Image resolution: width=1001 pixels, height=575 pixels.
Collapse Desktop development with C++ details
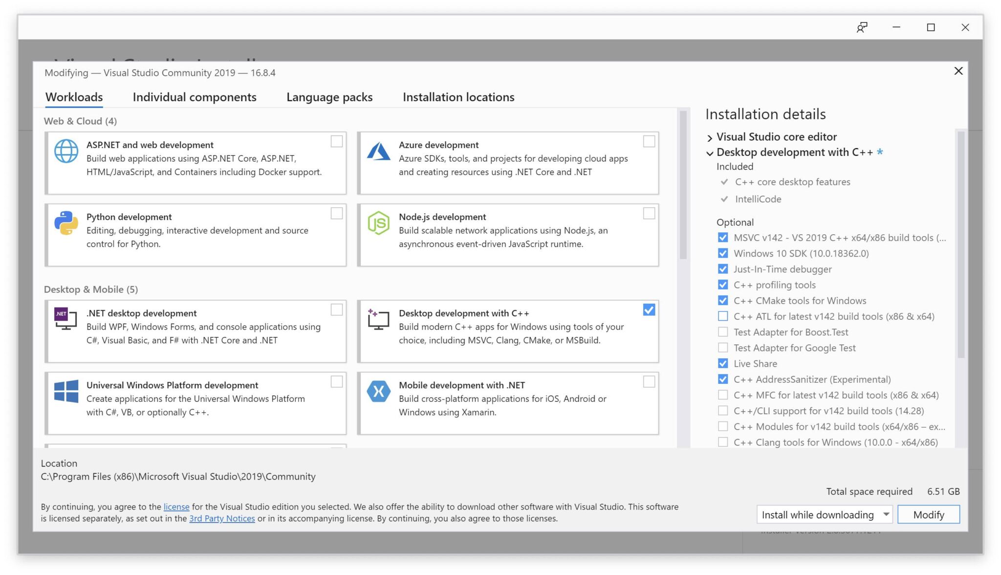[710, 153]
